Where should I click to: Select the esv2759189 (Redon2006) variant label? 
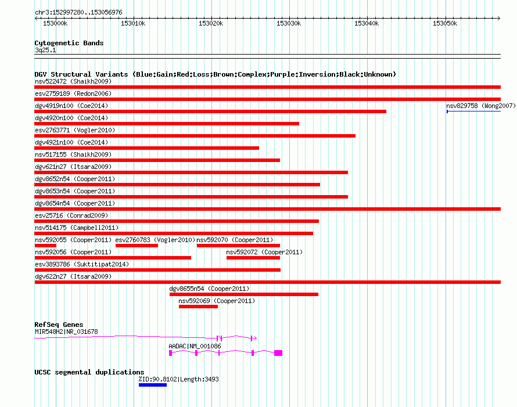click(x=73, y=93)
